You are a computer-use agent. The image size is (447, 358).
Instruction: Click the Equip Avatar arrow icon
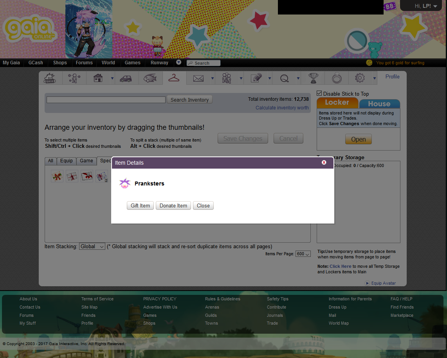tap(367, 283)
